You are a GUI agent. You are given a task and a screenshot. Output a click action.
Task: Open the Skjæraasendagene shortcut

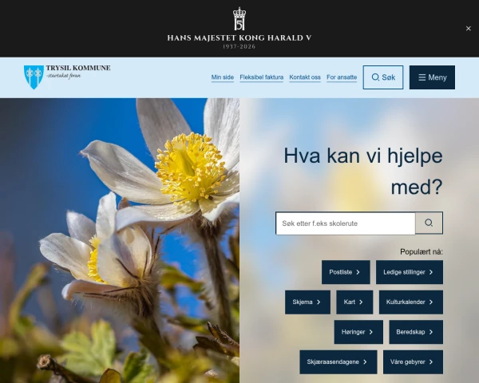(x=338, y=362)
